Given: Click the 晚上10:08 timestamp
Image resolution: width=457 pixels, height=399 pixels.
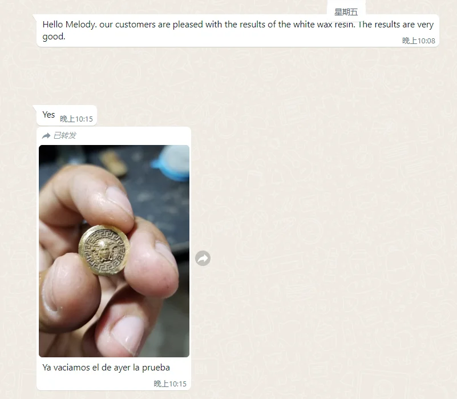Looking at the screenshot, I should (419, 41).
